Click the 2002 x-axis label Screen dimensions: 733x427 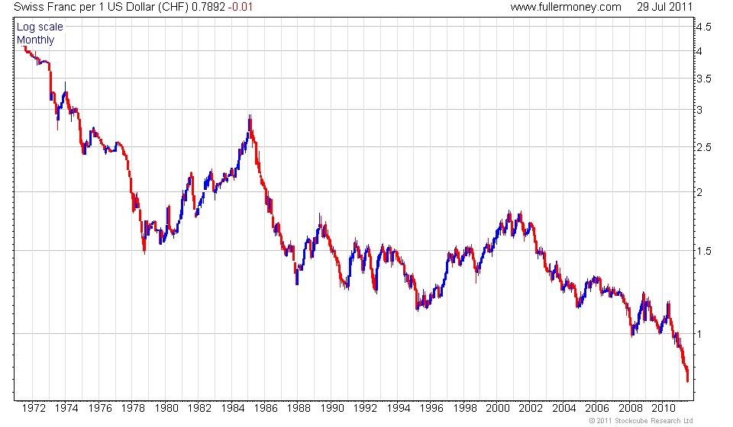click(531, 408)
